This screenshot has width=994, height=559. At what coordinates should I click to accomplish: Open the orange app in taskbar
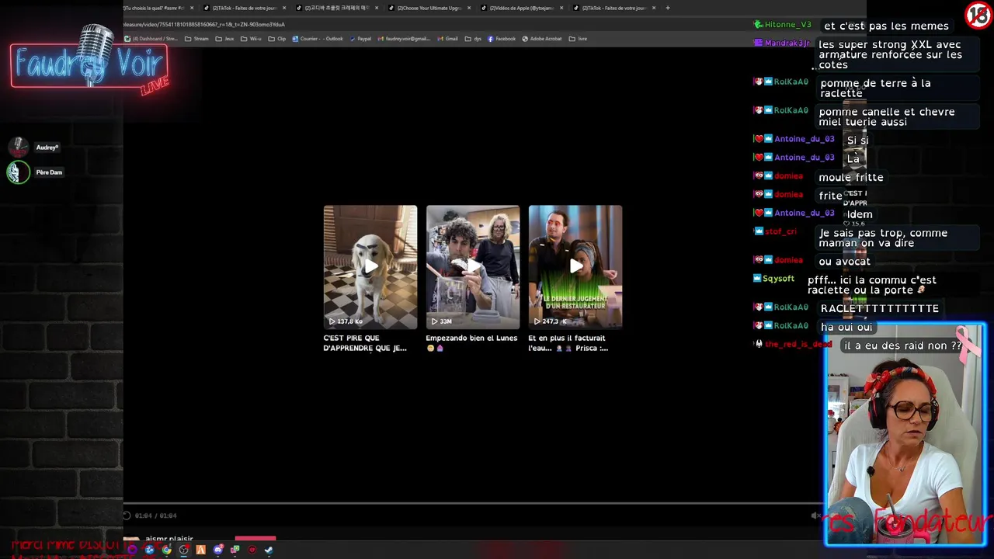click(x=201, y=550)
